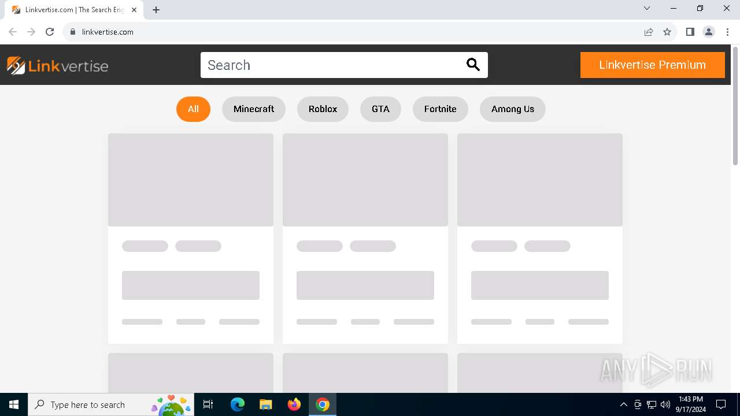Select the All category filter
The image size is (740, 416).
[x=193, y=109]
